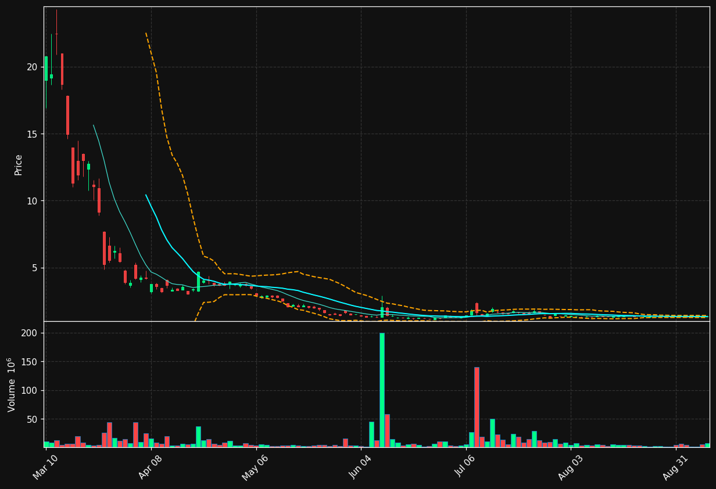The image size is (716, 489).
Task: Select the red volume bar reaching 140
Action: point(477,407)
